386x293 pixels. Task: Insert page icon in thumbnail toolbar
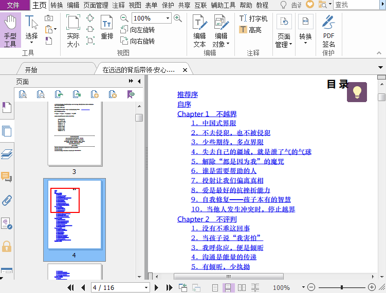click(x=95, y=94)
